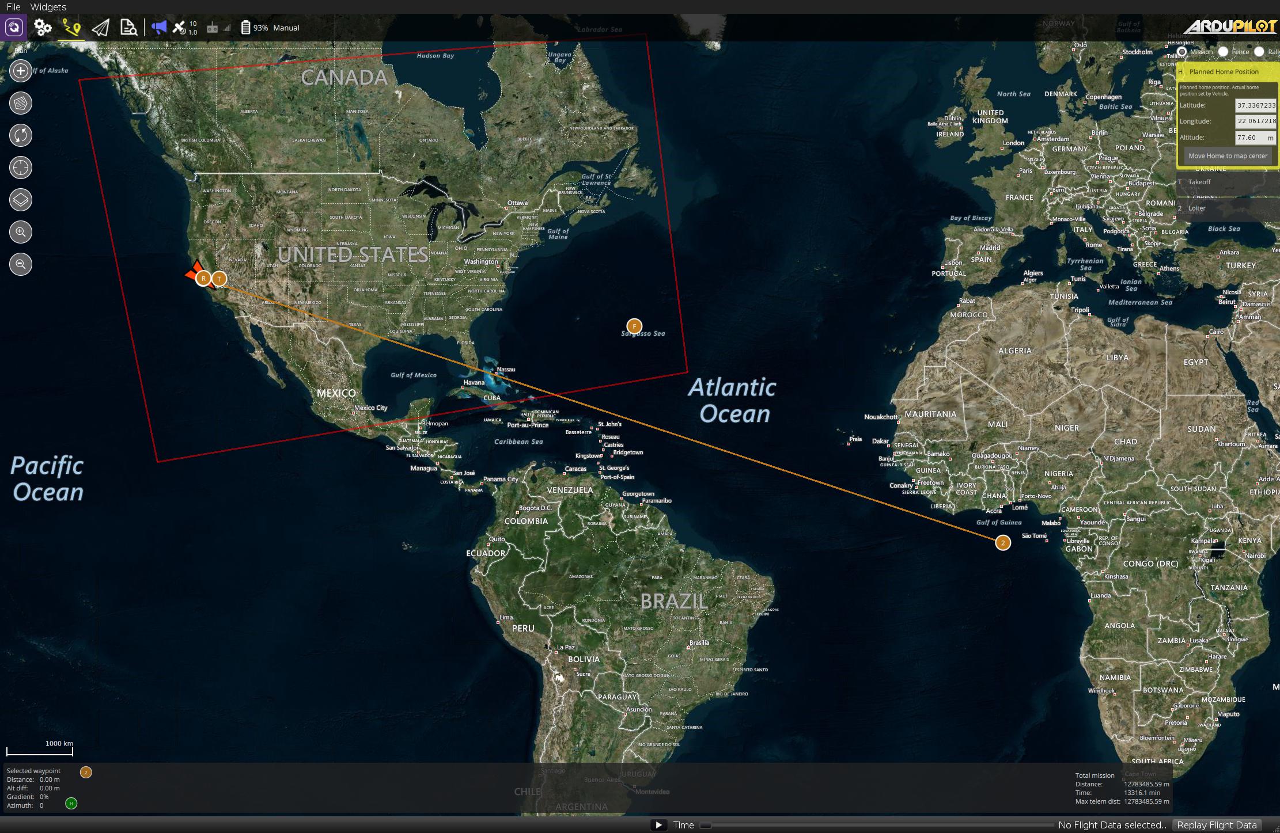Open the map type layers button
This screenshot has height=833, width=1280.
pos(21,200)
